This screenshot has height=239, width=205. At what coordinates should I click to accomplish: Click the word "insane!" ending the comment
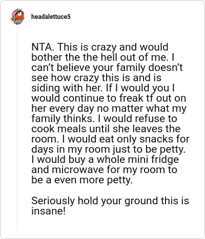click(48, 211)
